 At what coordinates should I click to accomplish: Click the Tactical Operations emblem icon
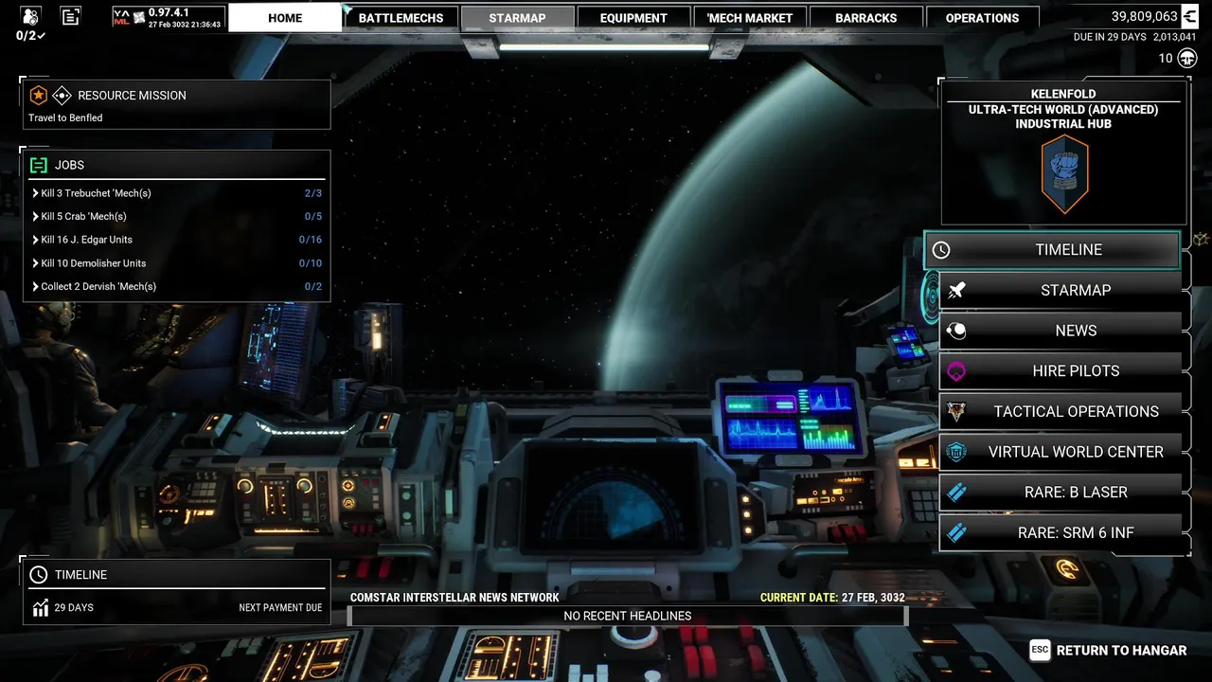pyautogui.click(x=956, y=411)
